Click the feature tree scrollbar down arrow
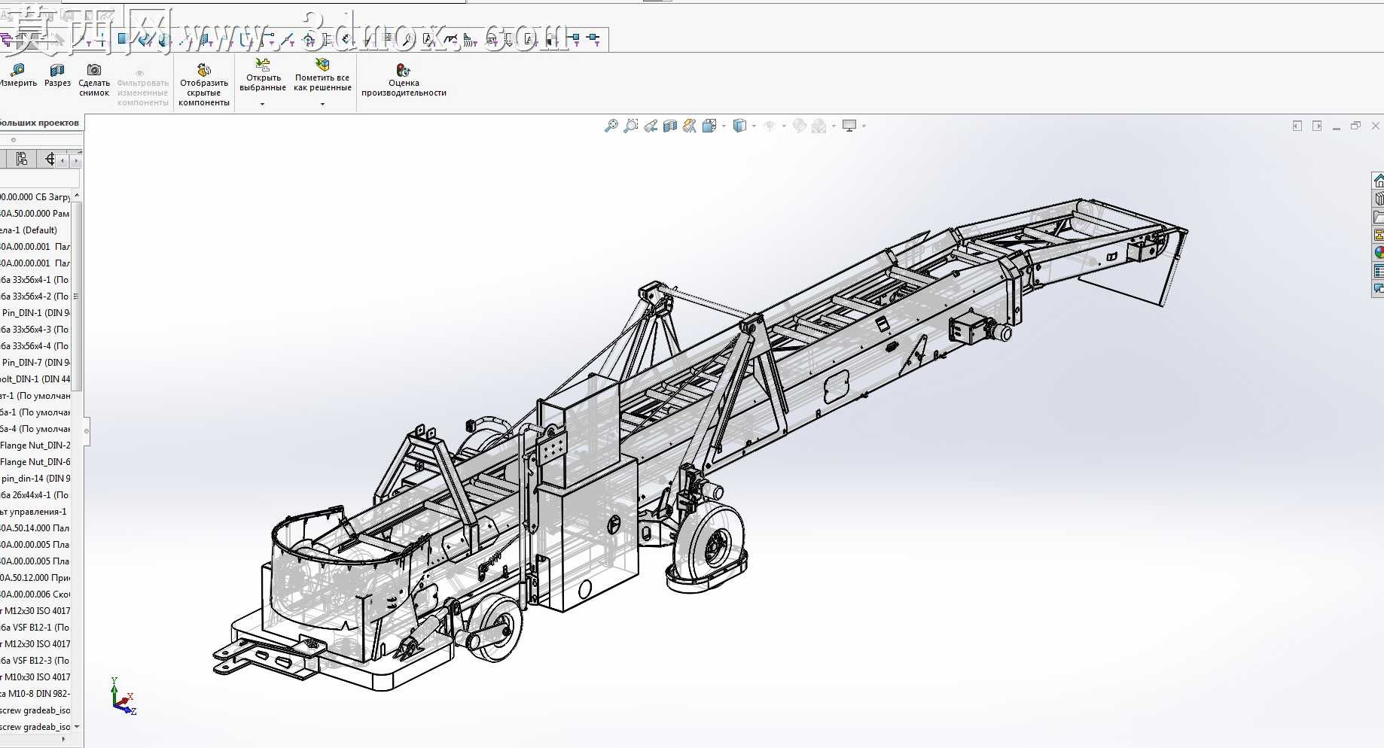 click(77, 726)
